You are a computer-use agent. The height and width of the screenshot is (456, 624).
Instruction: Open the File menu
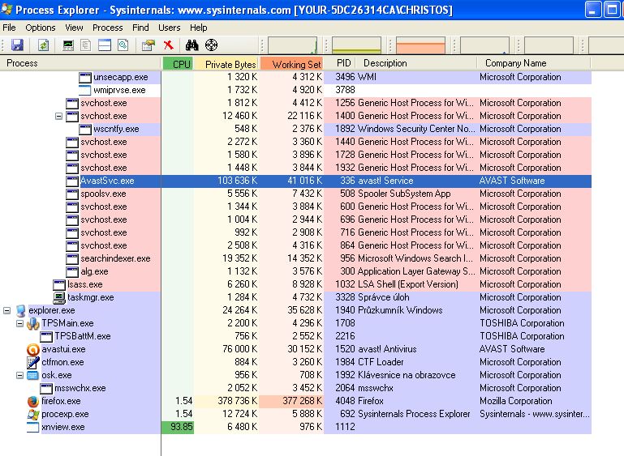[x=9, y=28]
